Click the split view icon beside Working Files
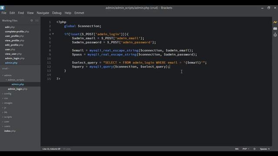This screenshot has width=278, height=156. [36, 21]
